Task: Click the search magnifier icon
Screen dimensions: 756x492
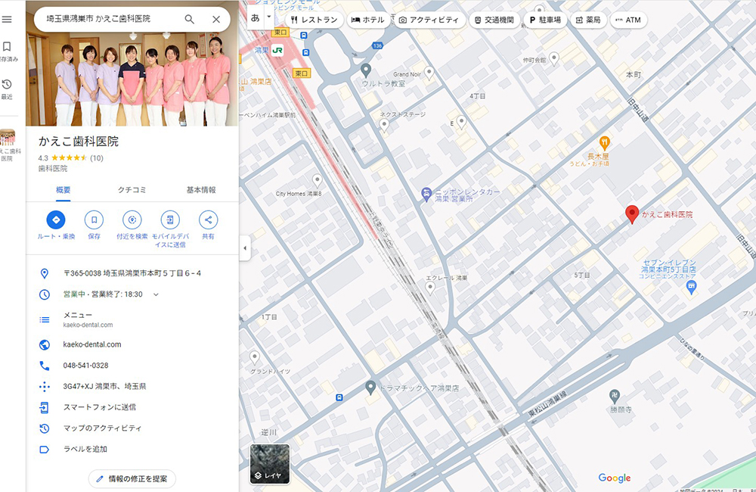Action: click(x=189, y=19)
